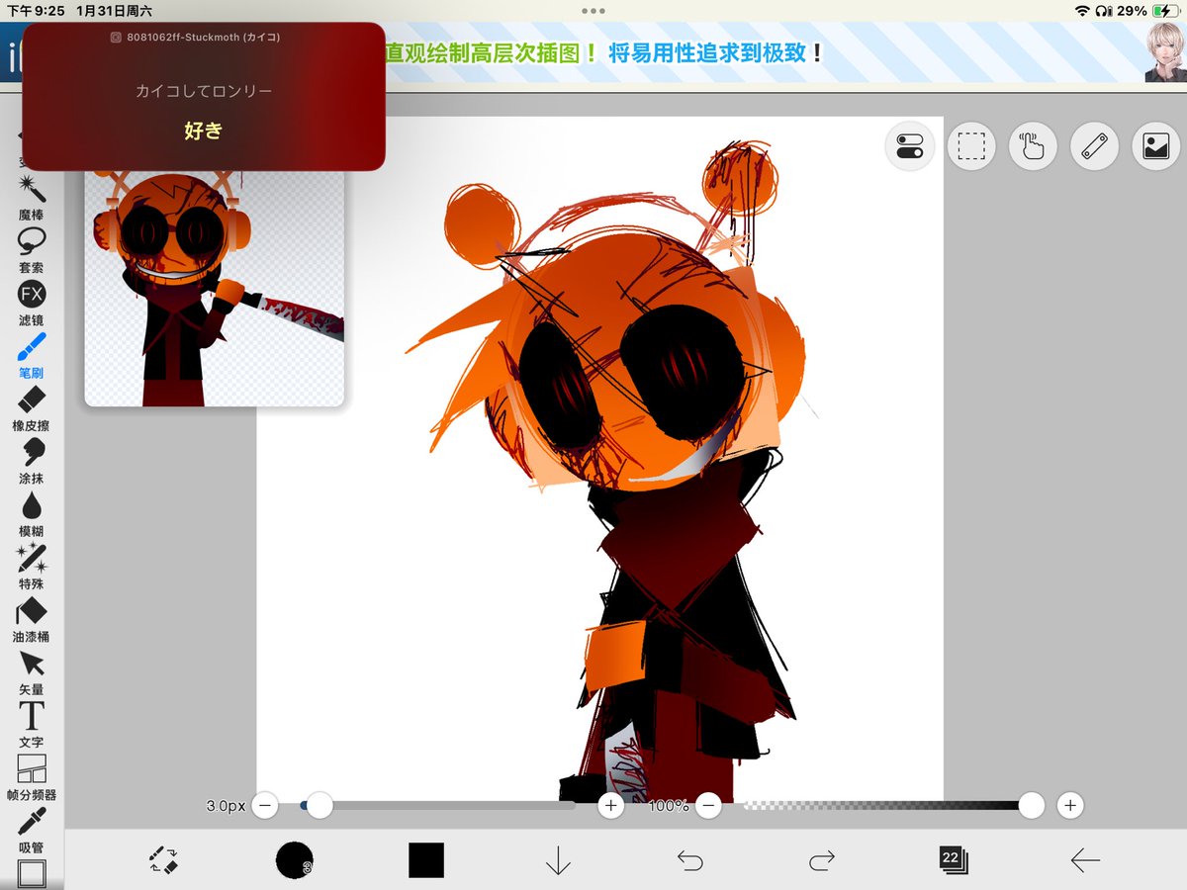Open the reference material image icon
This screenshot has height=890, width=1187.
[1155, 147]
